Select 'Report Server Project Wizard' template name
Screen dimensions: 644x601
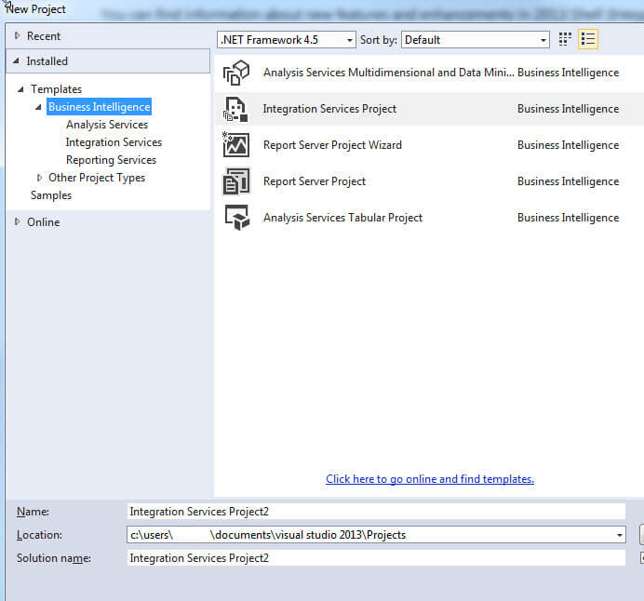point(332,145)
